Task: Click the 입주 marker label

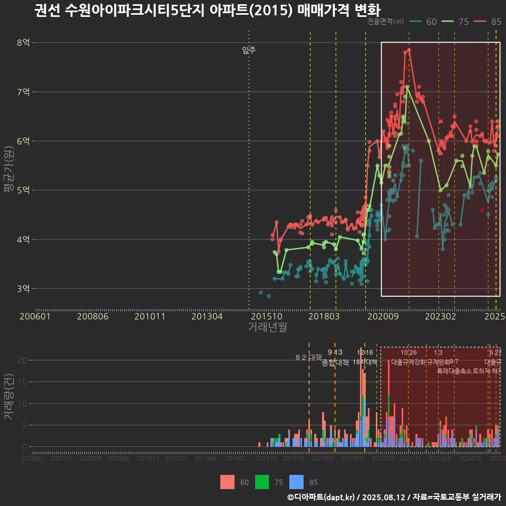Action: pos(249,50)
